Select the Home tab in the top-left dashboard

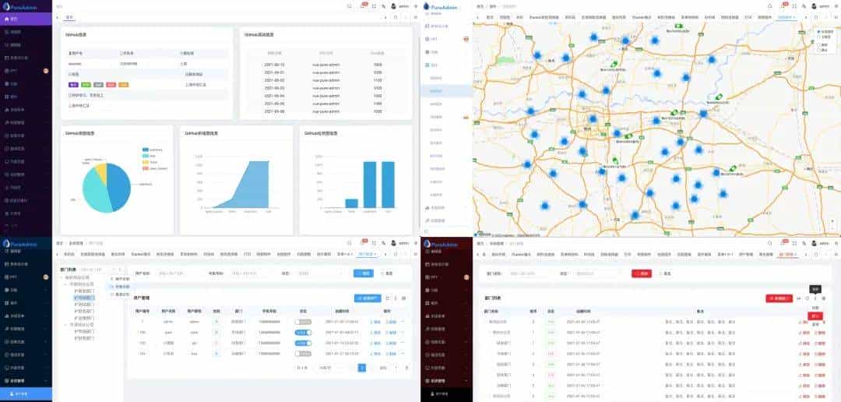pyautogui.click(x=70, y=16)
